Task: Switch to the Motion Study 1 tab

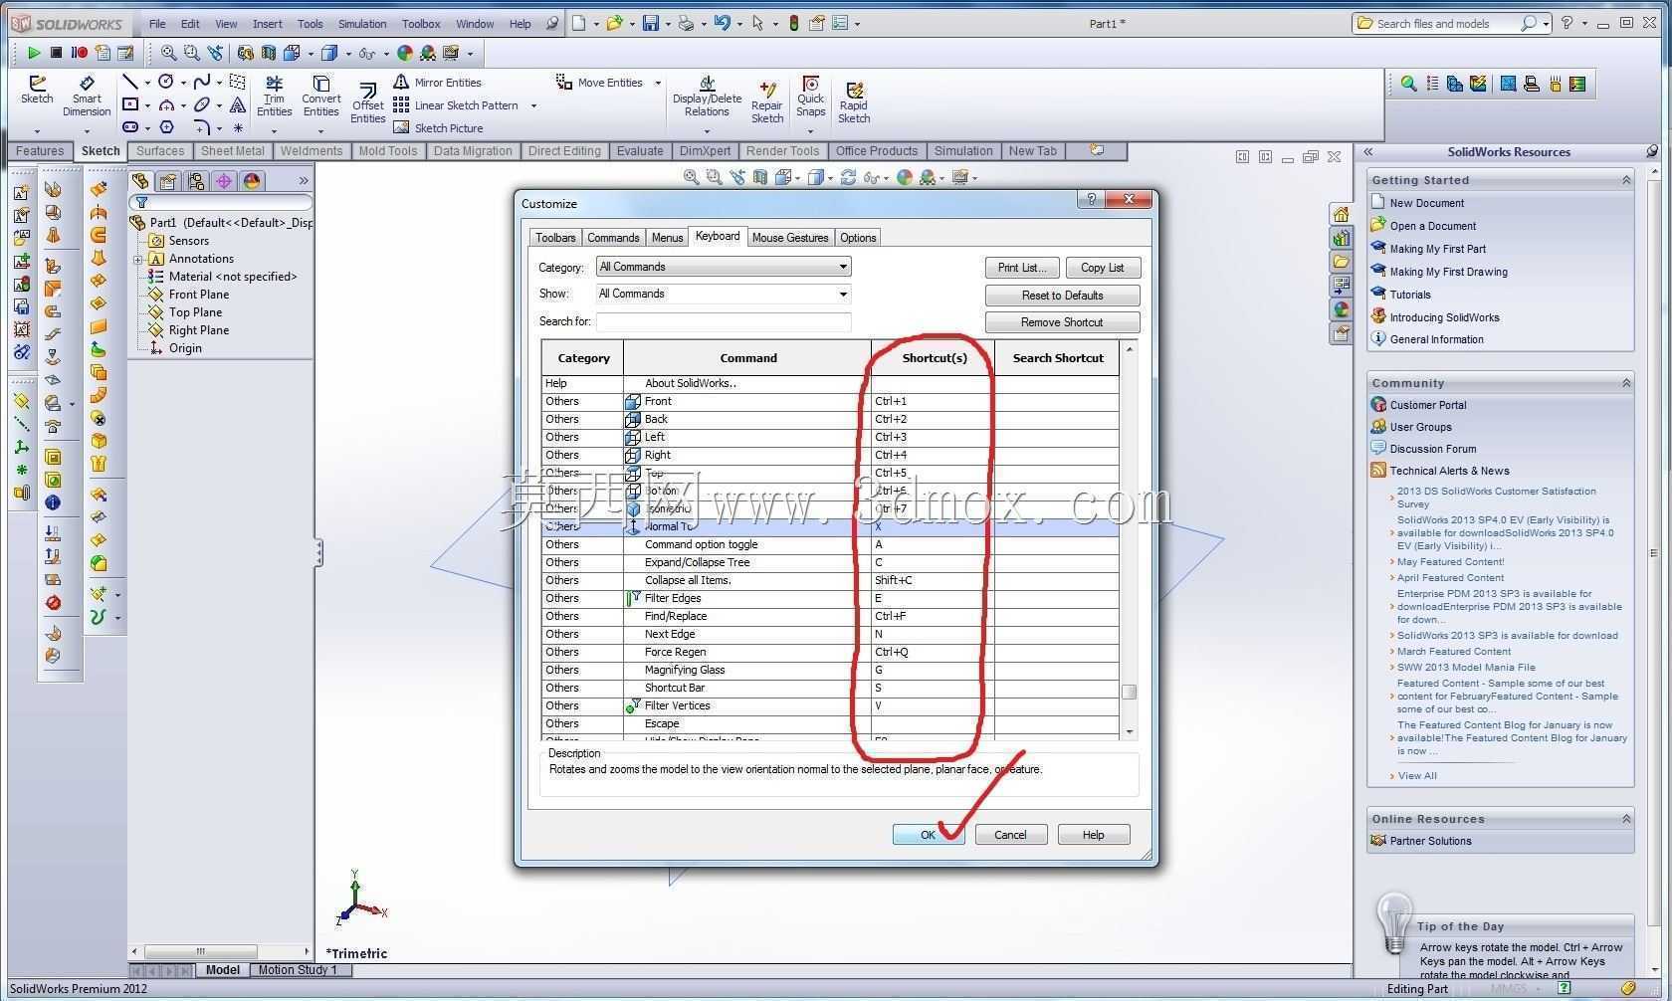Action: pyautogui.click(x=298, y=970)
